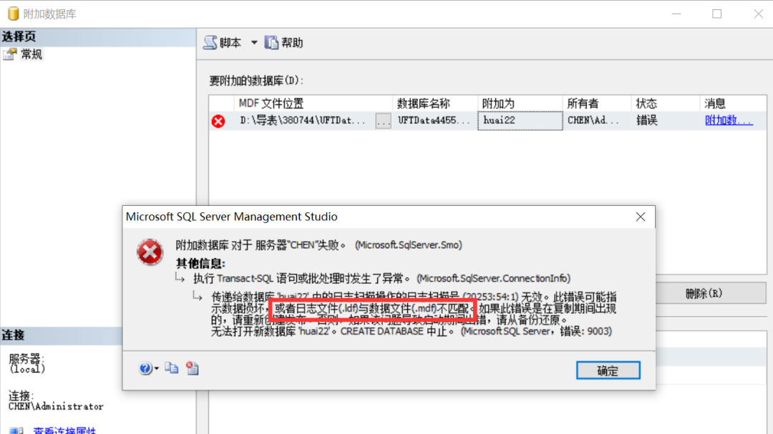Click the CHEN\Administrator connection text
The image size is (773, 434).
pos(56,407)
